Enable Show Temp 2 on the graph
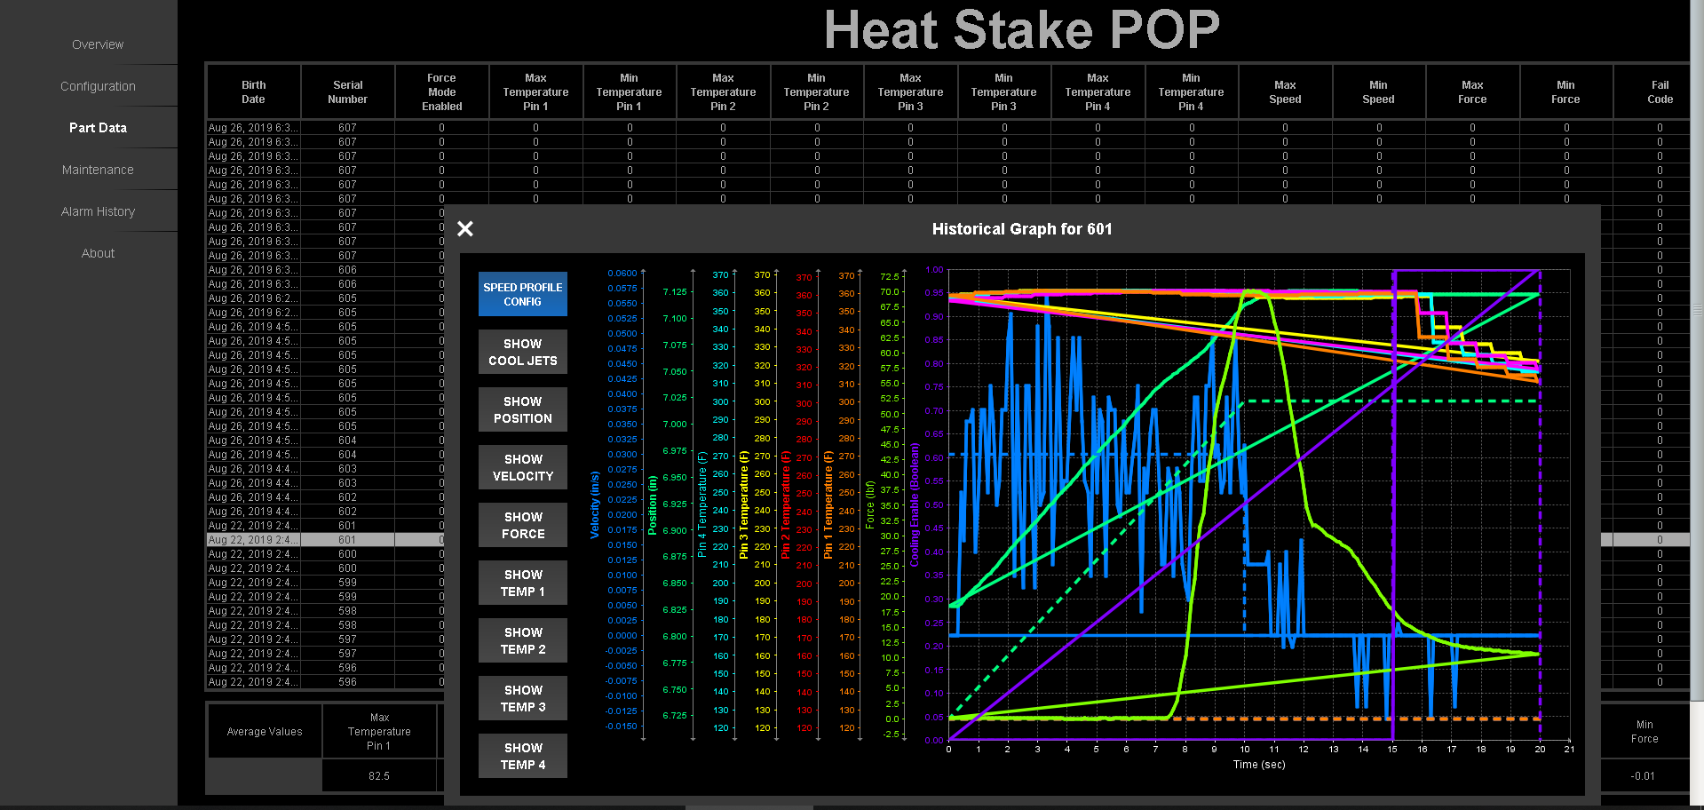The height and width of the screenshot is (810, 1704). pyautogui.click(x=522, y=639)
